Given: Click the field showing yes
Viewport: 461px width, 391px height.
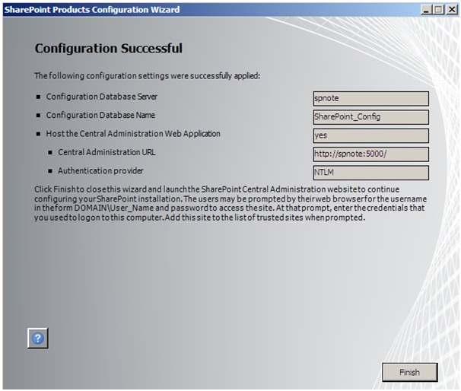Looking at the screenshot, I should (x=370, y=135).
